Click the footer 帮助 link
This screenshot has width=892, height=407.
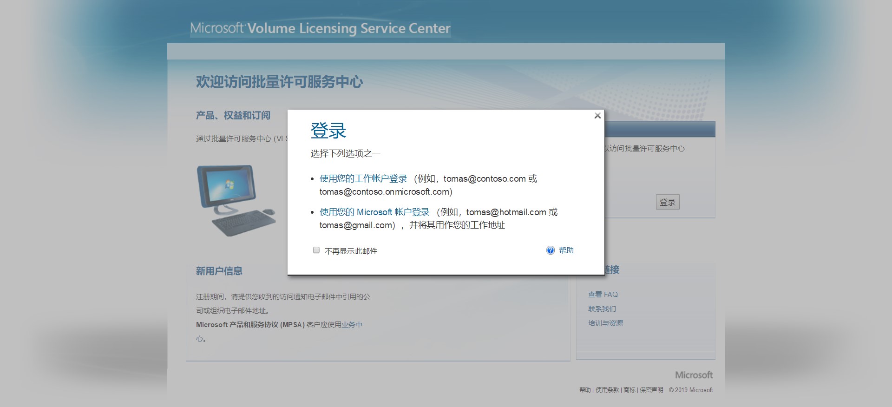click(x=585, y=390)
